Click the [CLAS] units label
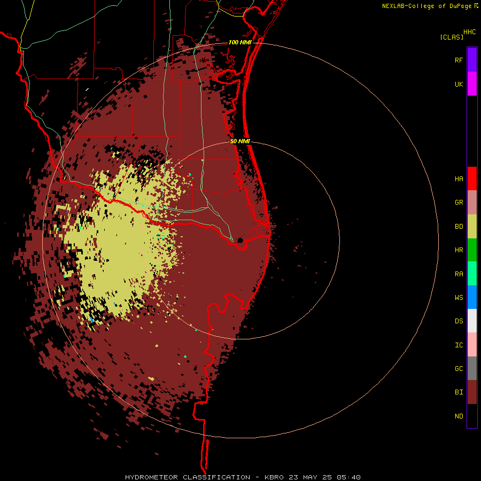This screenshot has height=481, width=481. tap(452, 37)
